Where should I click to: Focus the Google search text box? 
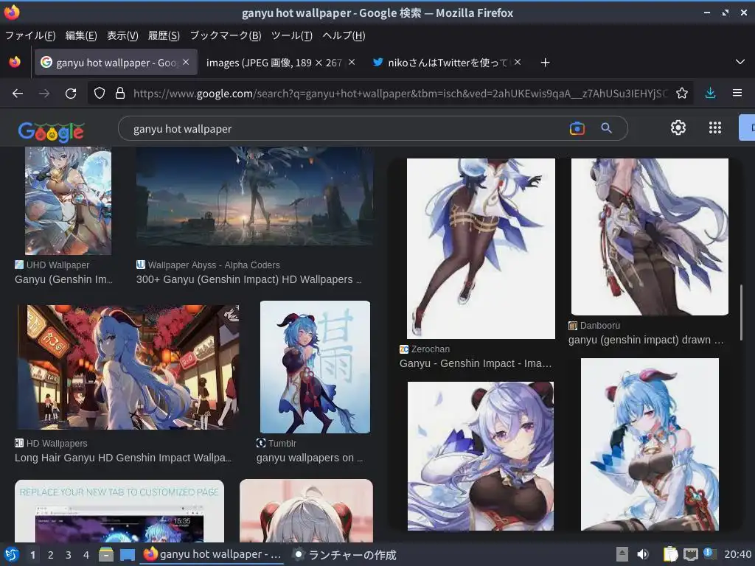pyautogui.click(x=347, y=129)
